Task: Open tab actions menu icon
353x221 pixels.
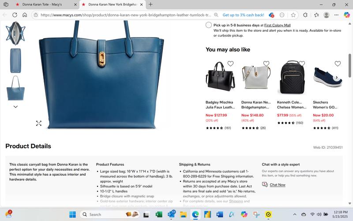Action: [6, 4]
